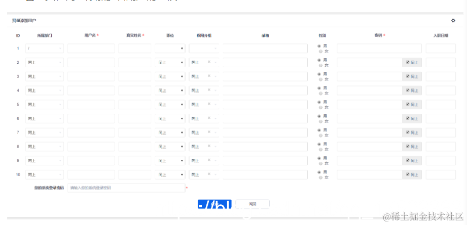Click the 用户名 column header
Viewport: 467px width, 225px height.
(90, 35)
